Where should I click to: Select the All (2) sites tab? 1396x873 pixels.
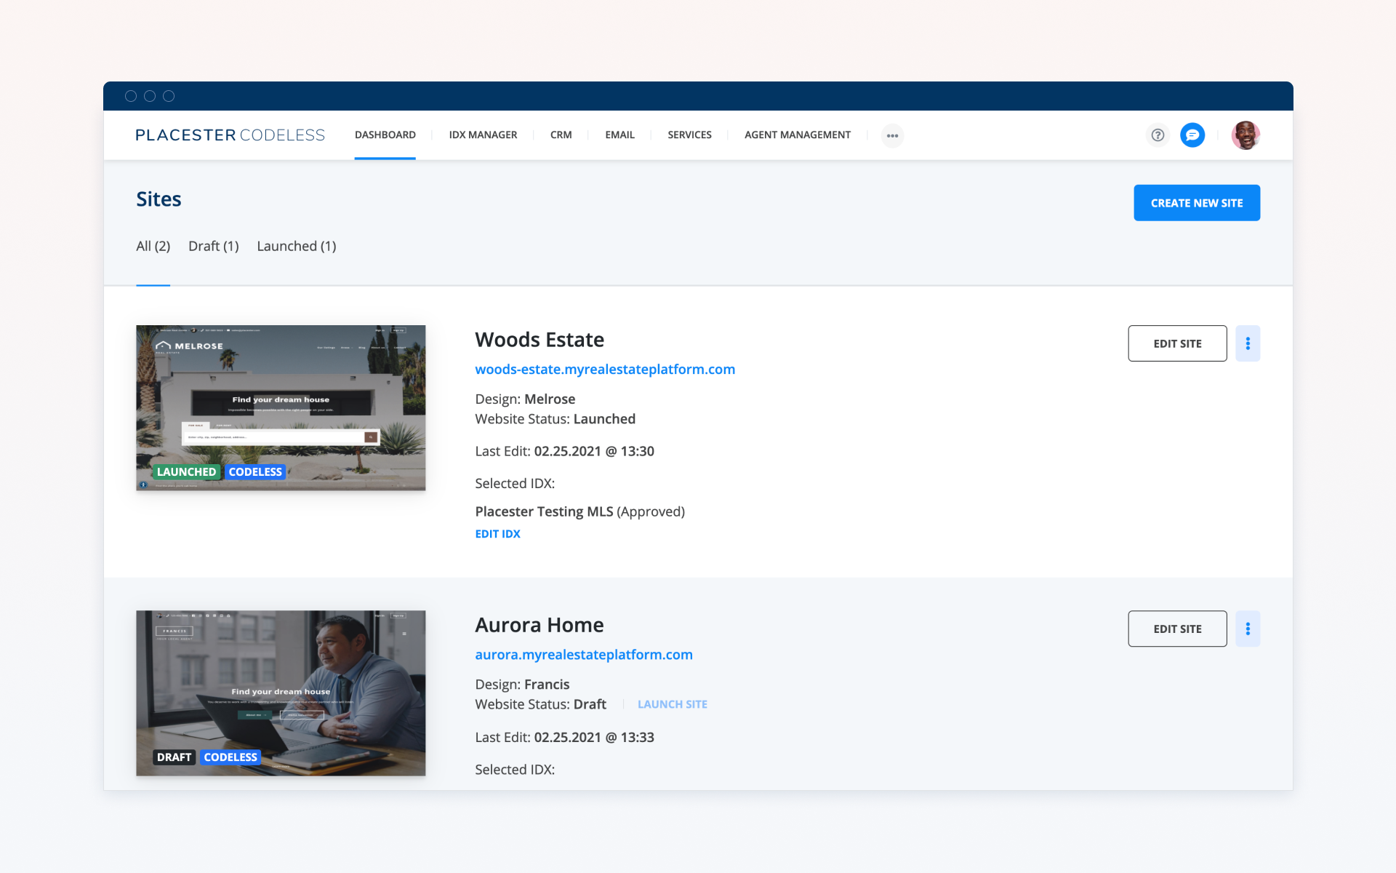tap(153, 246)
